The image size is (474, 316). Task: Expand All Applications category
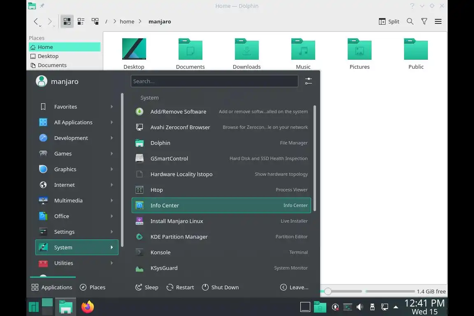[77, 122]
